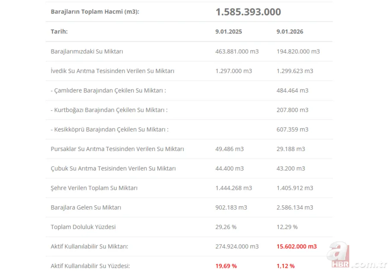This screenshot has height=273, width=389.
Task: Click the 194.820.000 m3 value
Action: [298, 51]
